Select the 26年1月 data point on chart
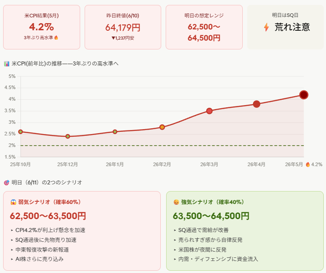The image size is (326, 273). [115, 132]
